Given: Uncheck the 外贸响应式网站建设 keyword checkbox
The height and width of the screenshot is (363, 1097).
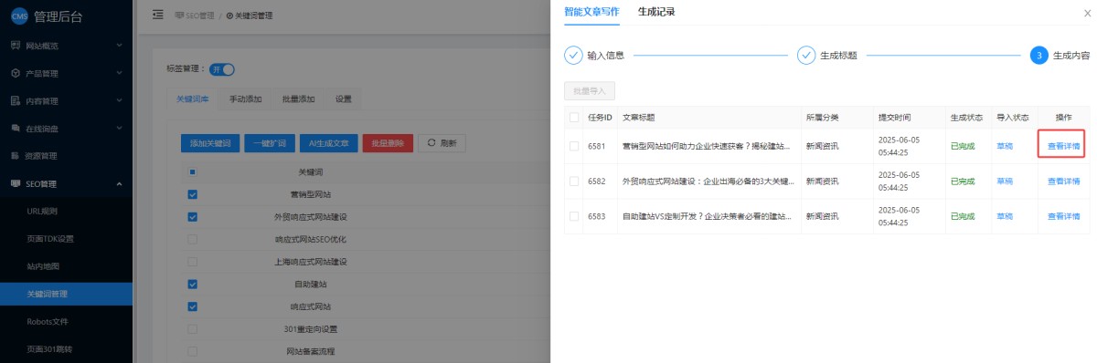Looking at the screenshot, I should [x=192, y=216].
